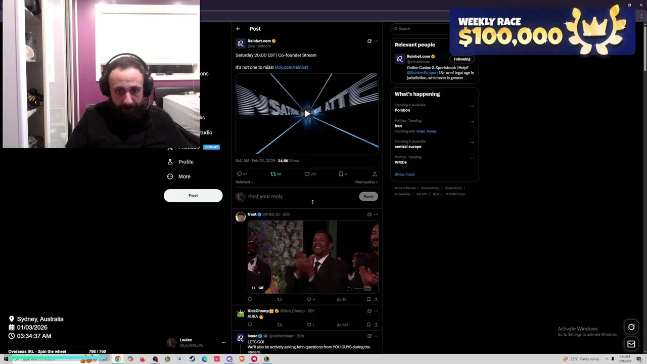The width and height of the screenshot is (647, 364).
Task: Open Firefox from the taskbar
Action: tap(143, 359)
